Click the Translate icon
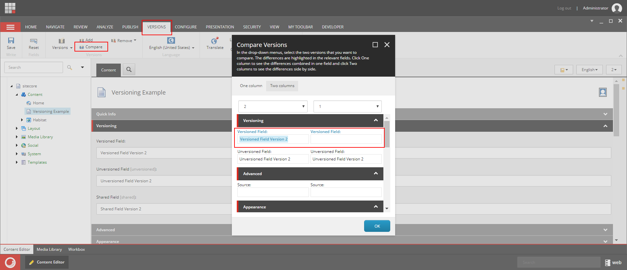 (215, 41)
